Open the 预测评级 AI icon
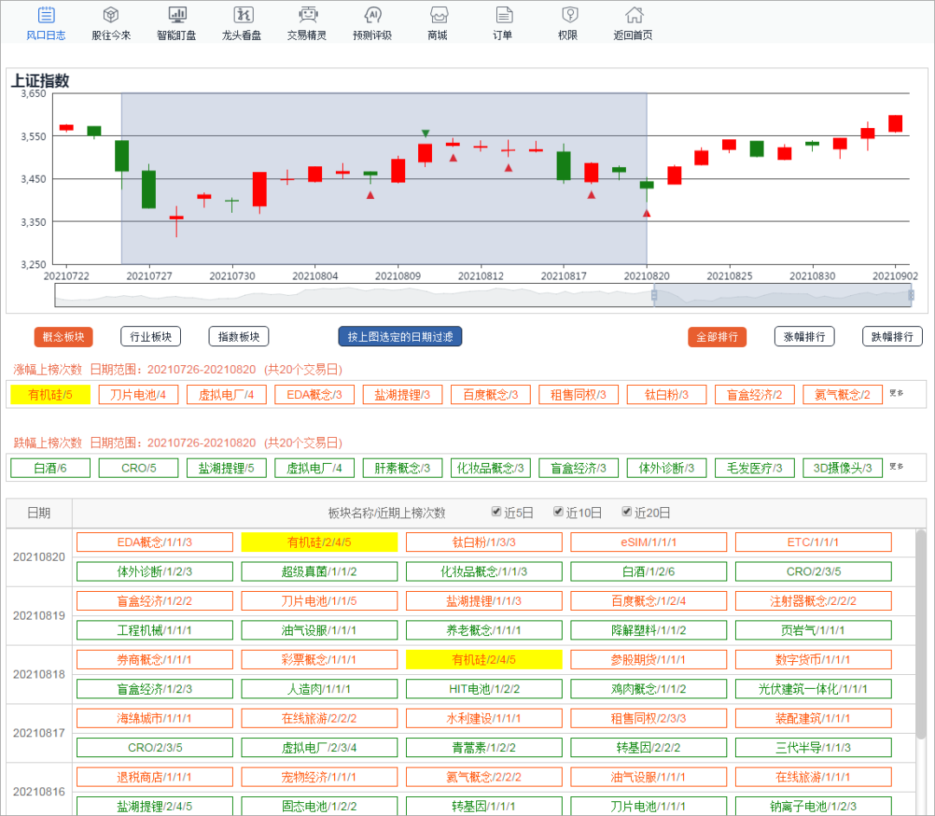This screenshot has height=816, width=935. (x=372, y=16)
